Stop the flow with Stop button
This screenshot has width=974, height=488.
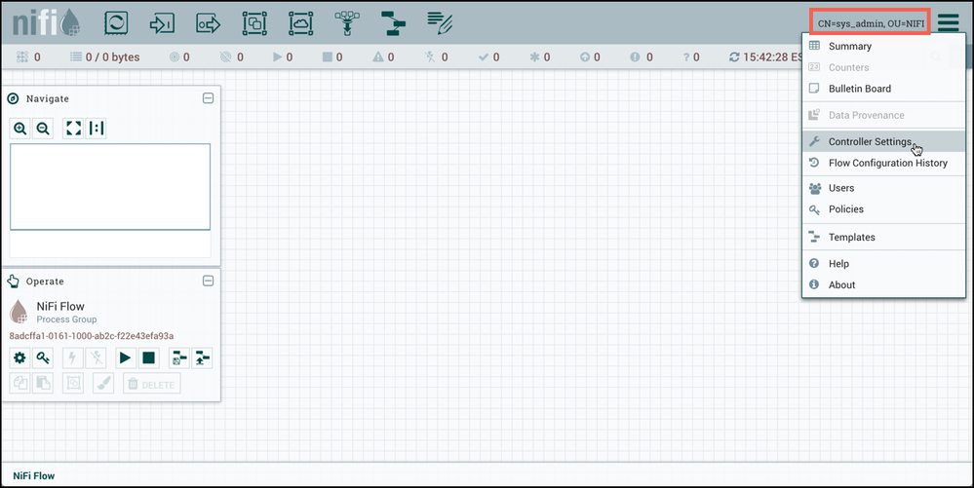(x=148, y=357)
